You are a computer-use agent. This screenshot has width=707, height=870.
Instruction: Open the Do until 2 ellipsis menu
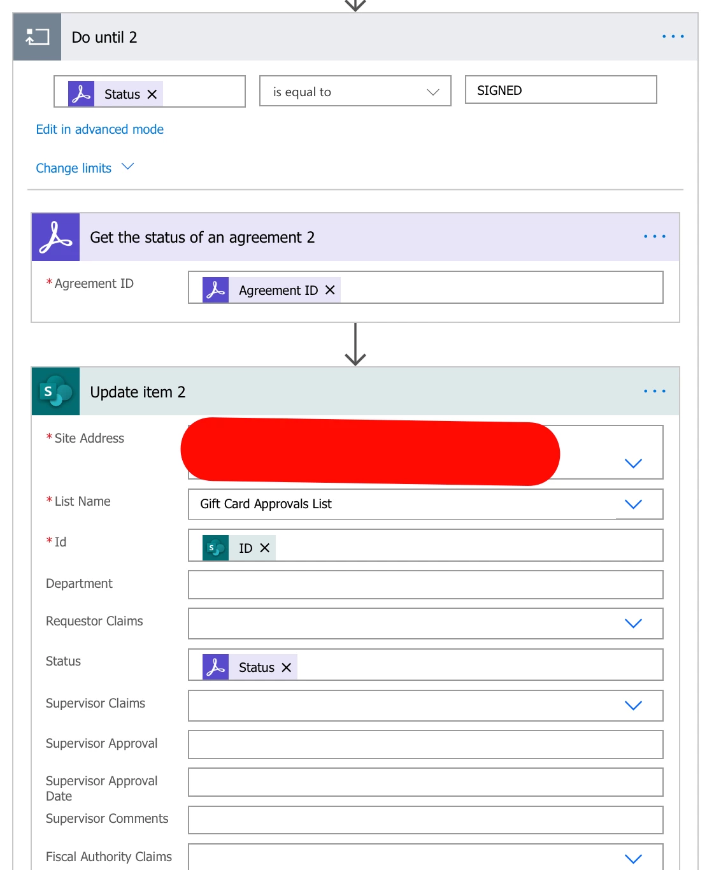tap(673, 36)
